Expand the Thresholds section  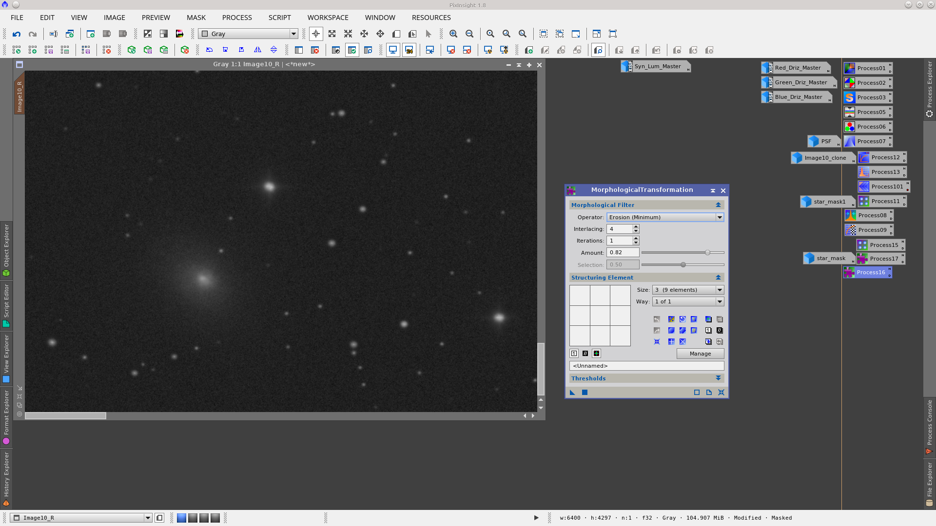[x=718, y=378]
